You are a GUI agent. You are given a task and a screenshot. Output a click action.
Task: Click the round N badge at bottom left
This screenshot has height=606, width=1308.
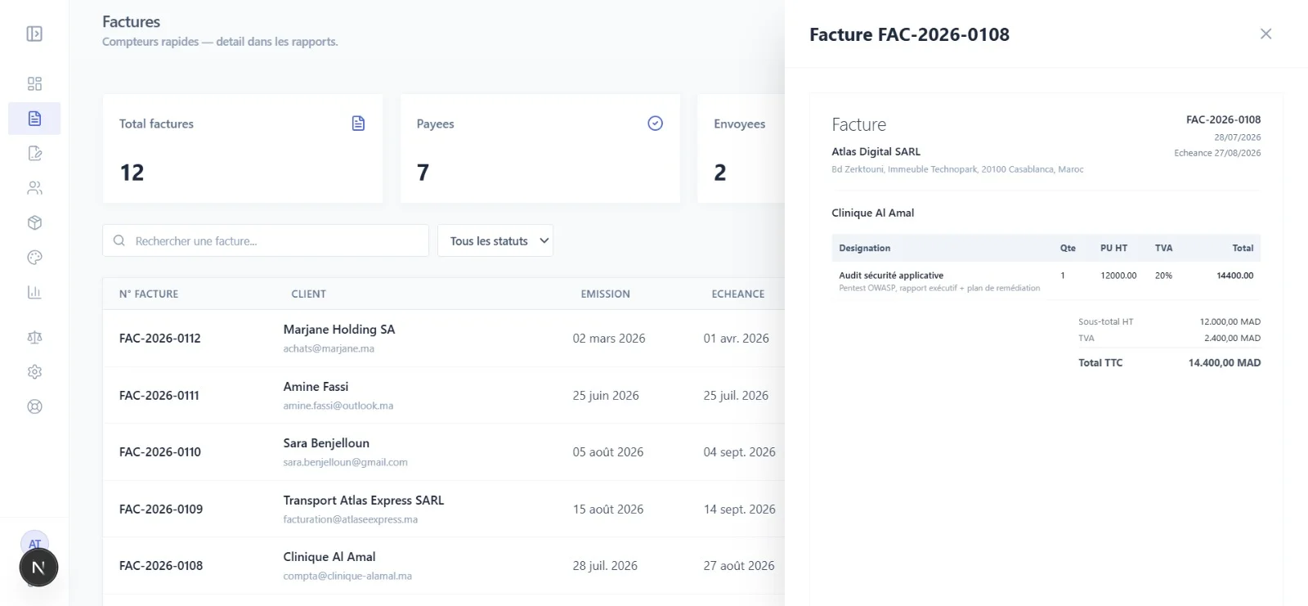coord(38,568)
